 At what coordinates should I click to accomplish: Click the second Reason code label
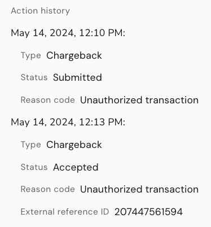[x=48, y=189]
